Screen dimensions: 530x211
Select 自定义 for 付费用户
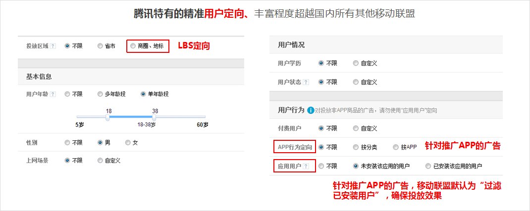pos(355,128)
